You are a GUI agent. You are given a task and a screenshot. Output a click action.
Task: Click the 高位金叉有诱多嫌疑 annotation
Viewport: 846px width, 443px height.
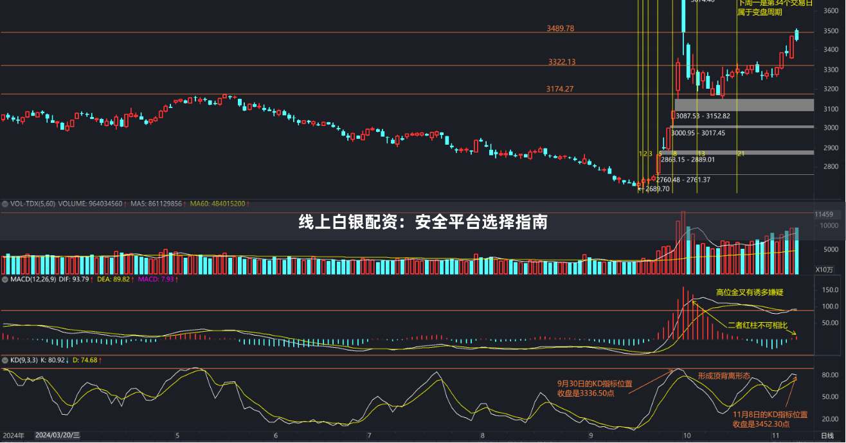click(750, 293)
